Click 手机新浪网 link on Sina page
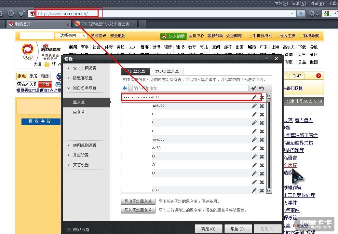Image resolution: width=338 pixels, height=234 pixels. pyautogui.click(x=260, y=36)
